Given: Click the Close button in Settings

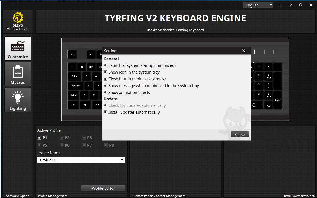Looking at the screenshot, I should (x=240, y=134).
